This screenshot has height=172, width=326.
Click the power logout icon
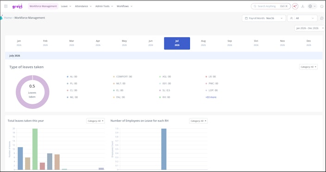coord(322,6)
